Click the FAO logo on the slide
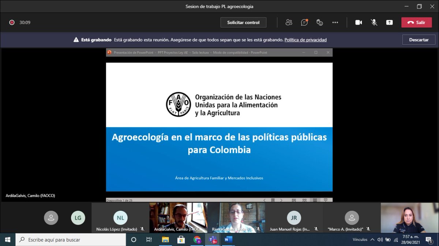This screenshot has height=246, width=439. [178, 105]
